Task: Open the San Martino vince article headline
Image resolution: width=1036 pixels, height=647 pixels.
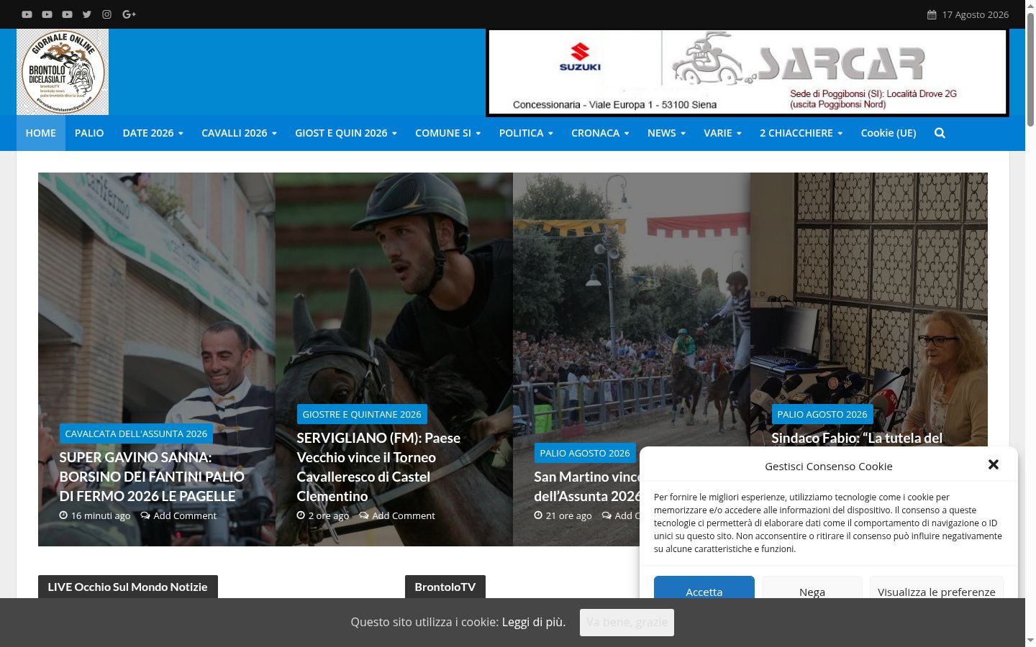Action: 587,487
